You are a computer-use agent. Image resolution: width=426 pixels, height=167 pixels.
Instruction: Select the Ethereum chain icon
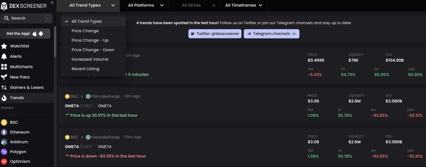coord(4,132)
